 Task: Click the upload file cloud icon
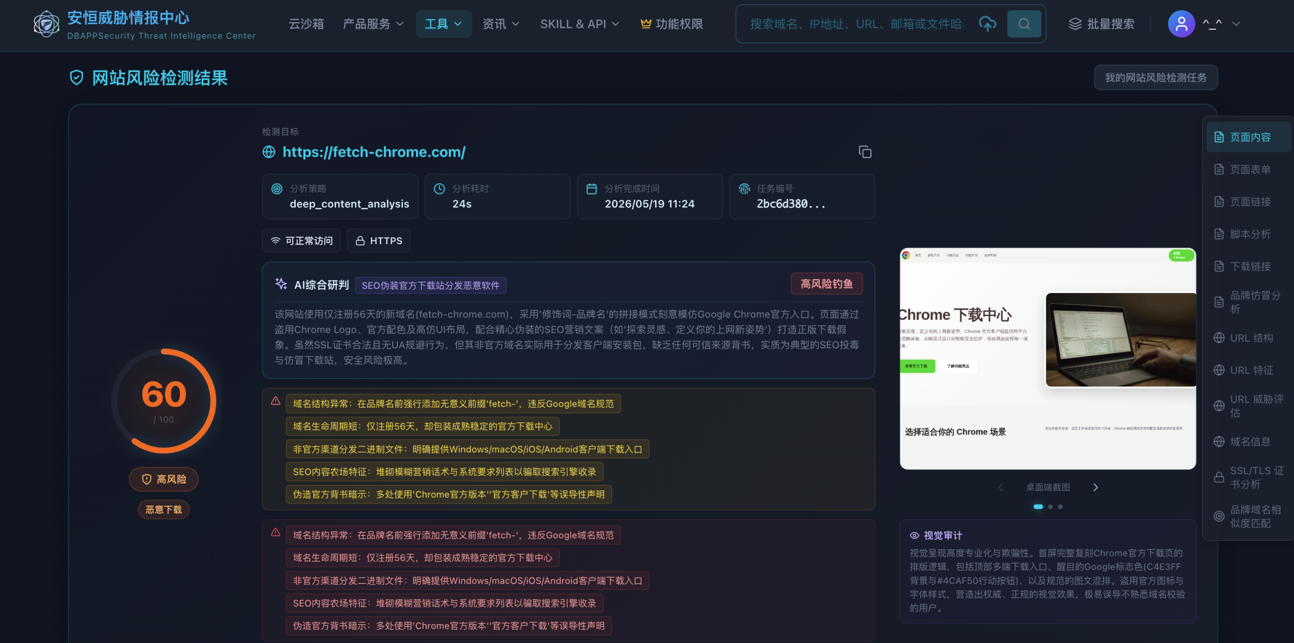click(987, 24)
